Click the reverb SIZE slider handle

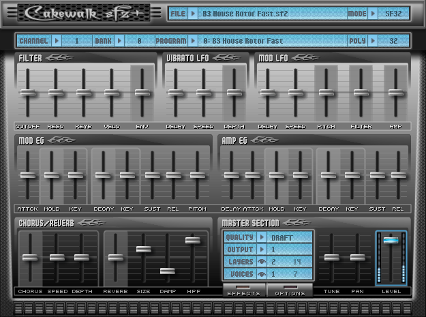(x=144, y=249)
